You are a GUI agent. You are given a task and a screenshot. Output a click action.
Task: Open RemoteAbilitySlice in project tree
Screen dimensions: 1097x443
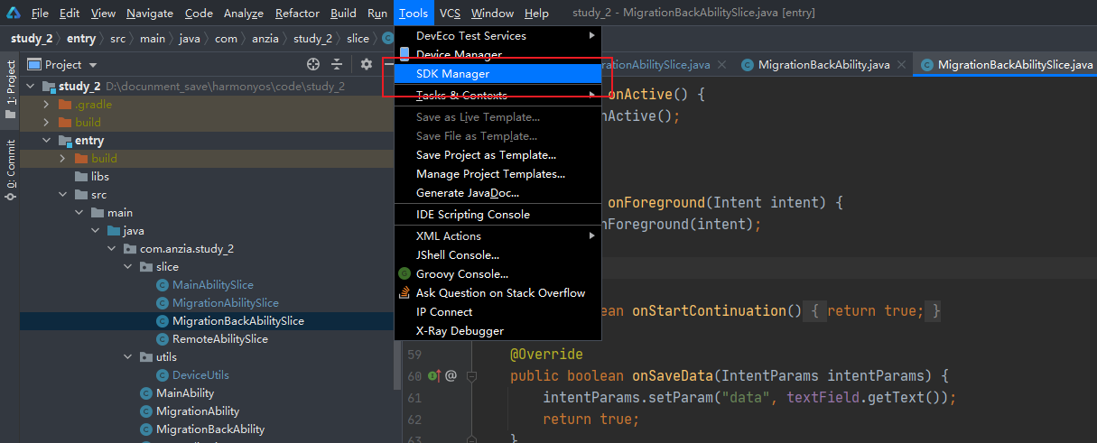pyautogui.click(x=219, y=339)
